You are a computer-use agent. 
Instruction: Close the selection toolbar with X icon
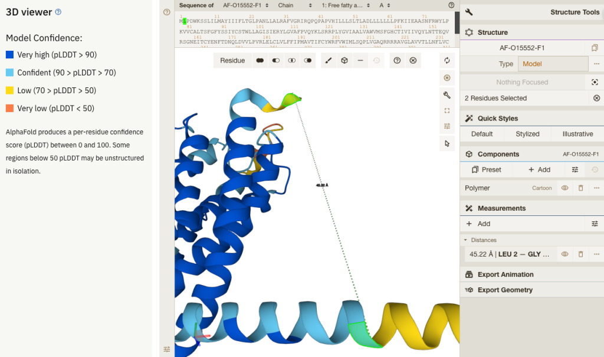point(413,61)
